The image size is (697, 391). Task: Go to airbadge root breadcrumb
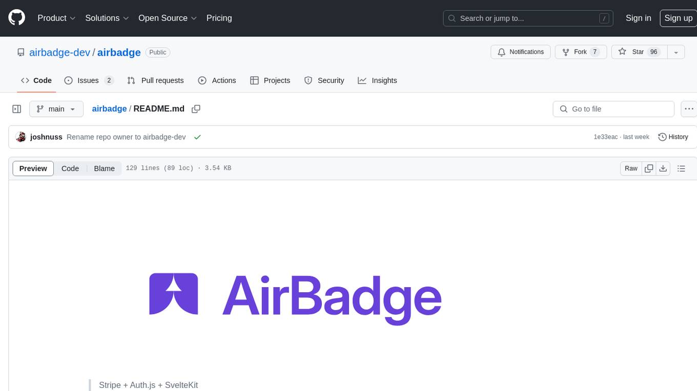click(109, 108)
